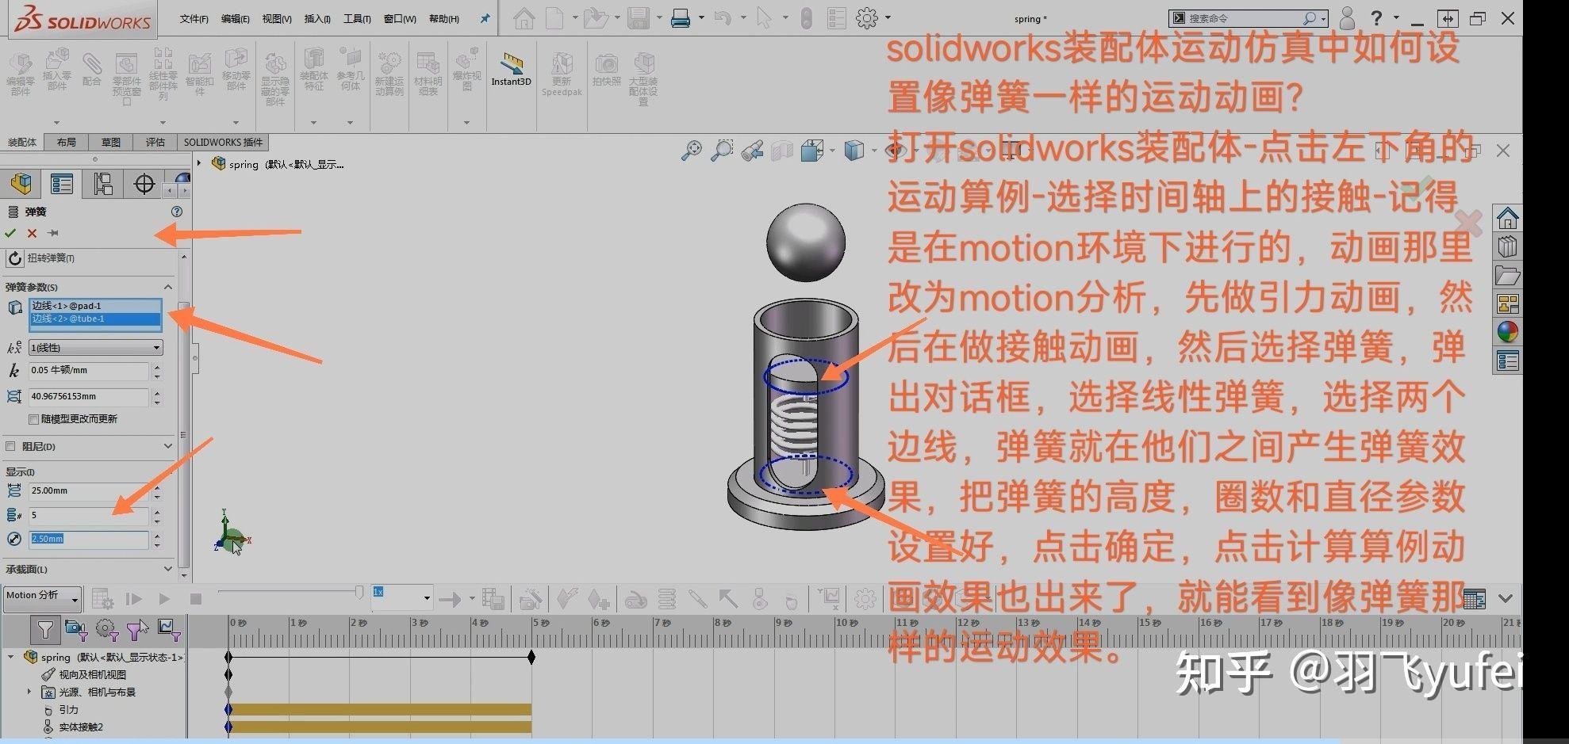Add a spring via motion toolbar
1569x744 pixels.
pos(667,600)
